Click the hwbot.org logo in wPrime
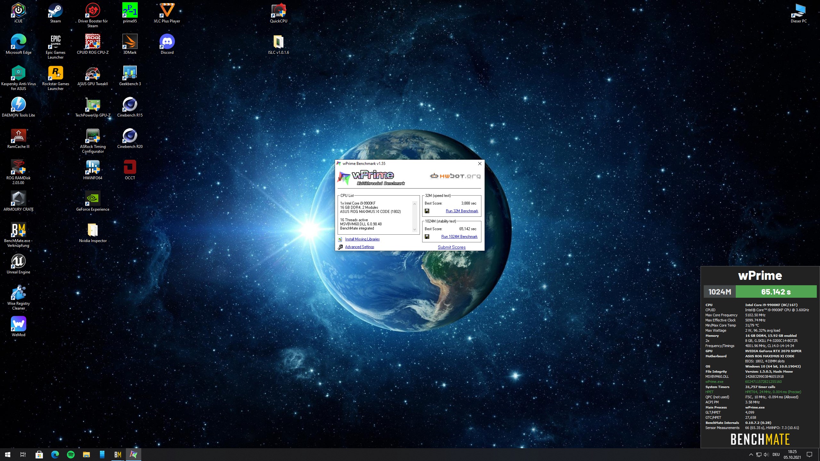 (455, 176)
